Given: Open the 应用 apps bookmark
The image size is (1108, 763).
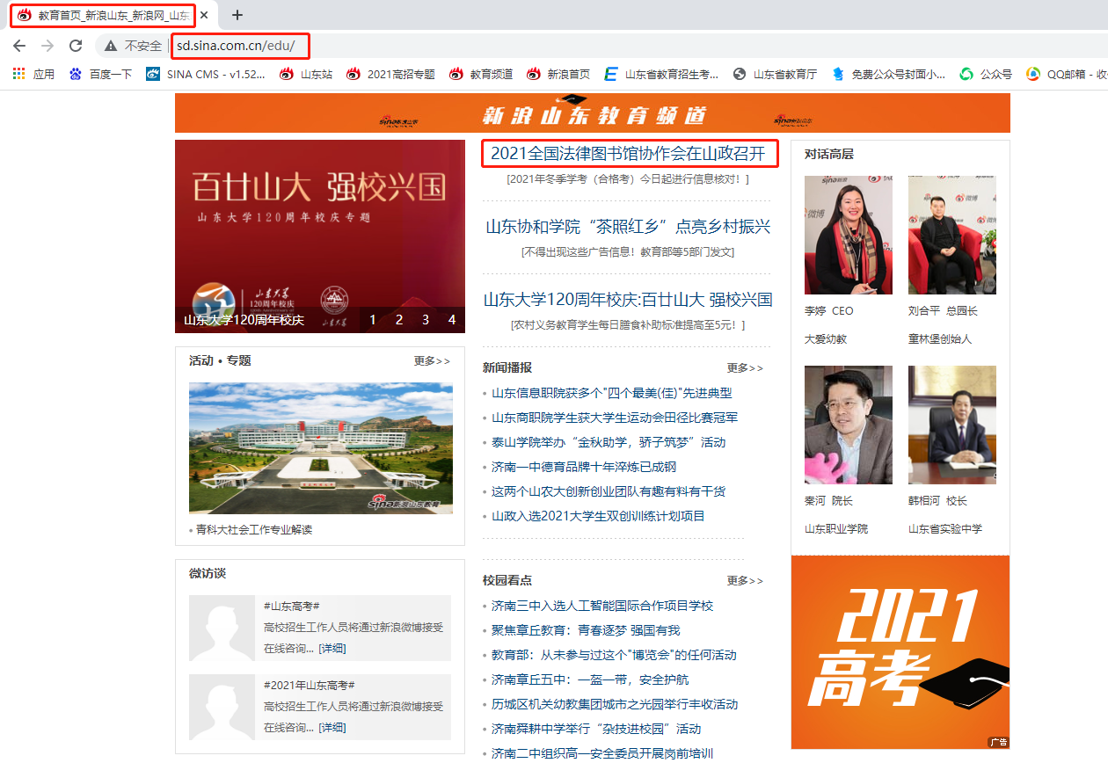Looking at the screenshot, I should tap(33, 75).
